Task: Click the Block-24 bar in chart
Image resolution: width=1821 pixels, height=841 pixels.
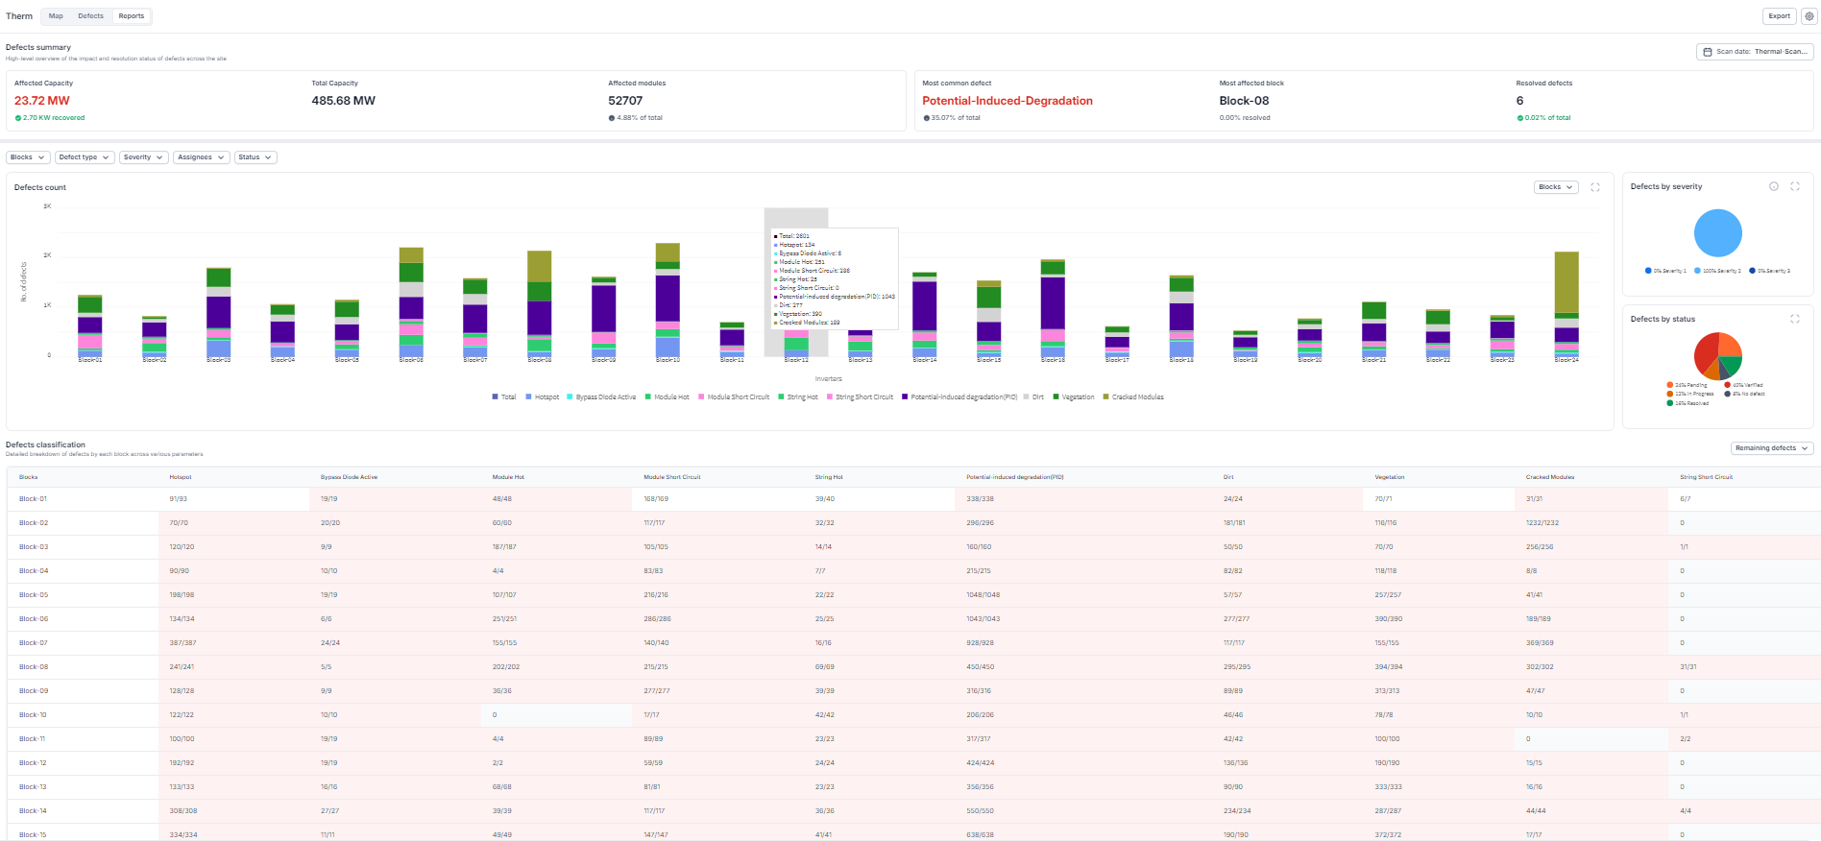Action: (1566, 304)
